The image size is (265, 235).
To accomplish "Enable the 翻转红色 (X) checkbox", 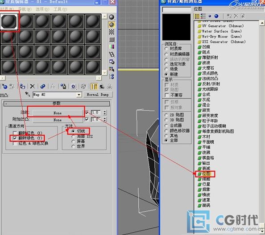I will 15,133.
